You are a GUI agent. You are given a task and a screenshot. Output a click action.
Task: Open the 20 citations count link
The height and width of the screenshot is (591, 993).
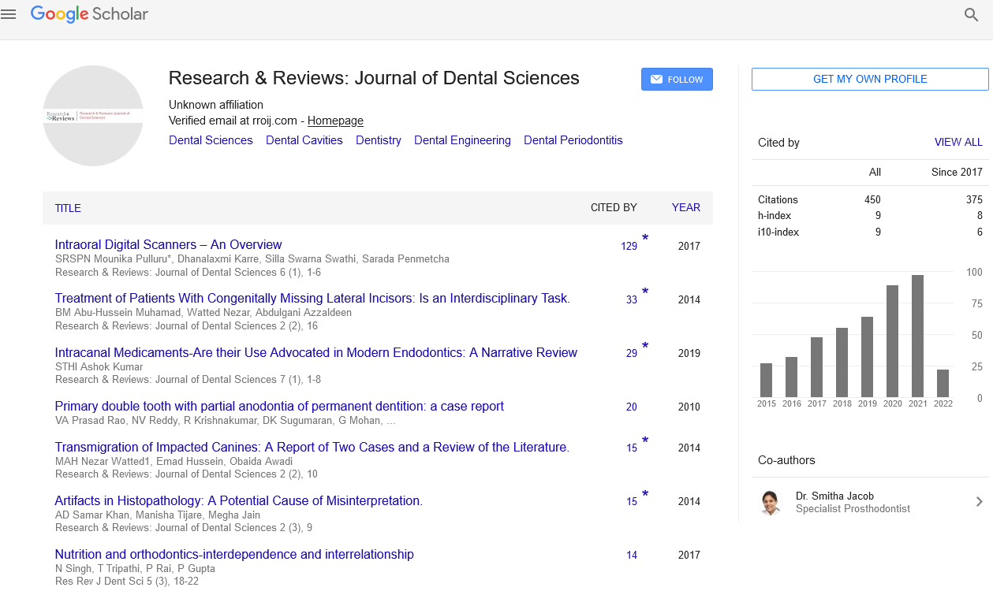(631, 407)
